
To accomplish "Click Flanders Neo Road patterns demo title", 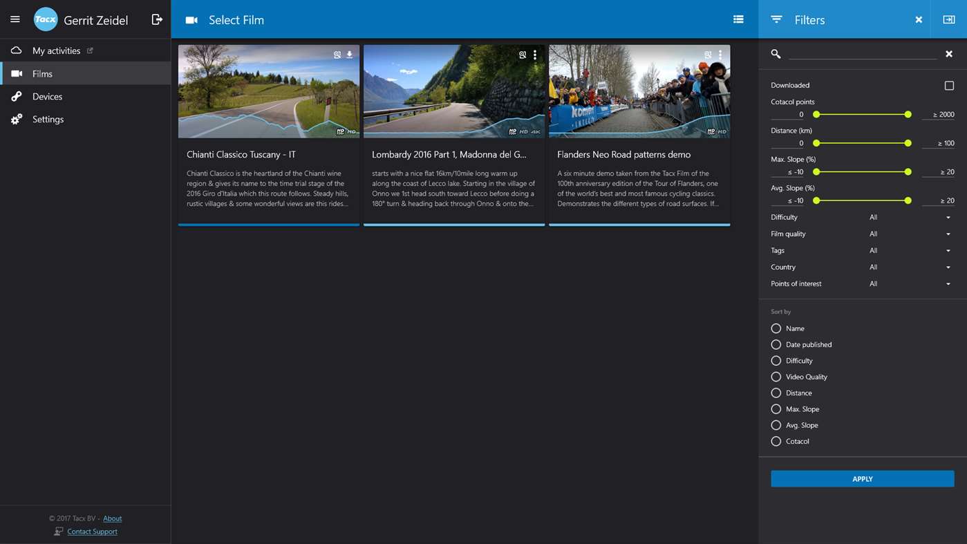I will 623,155.
